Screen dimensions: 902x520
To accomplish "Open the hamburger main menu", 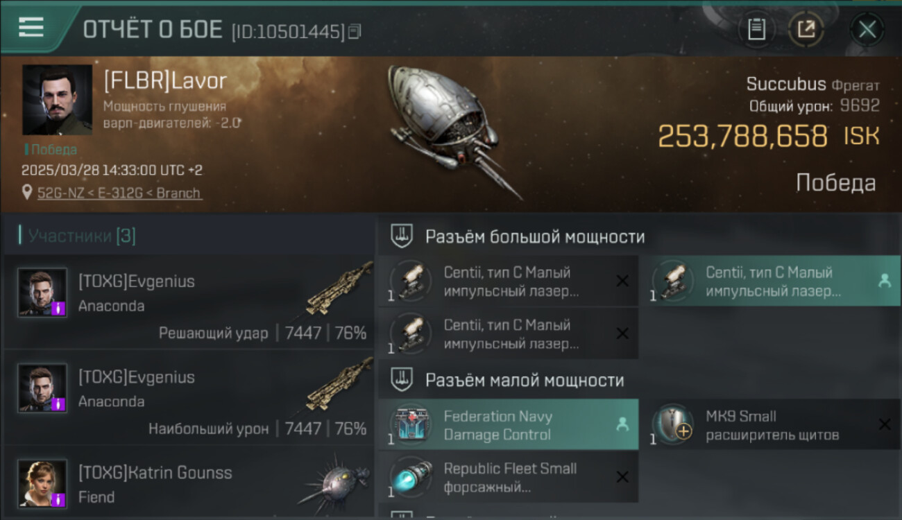I will (x=31, y=27).
